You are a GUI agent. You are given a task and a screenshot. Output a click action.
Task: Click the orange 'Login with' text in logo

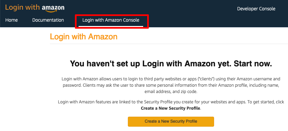(x=22, y=7)
